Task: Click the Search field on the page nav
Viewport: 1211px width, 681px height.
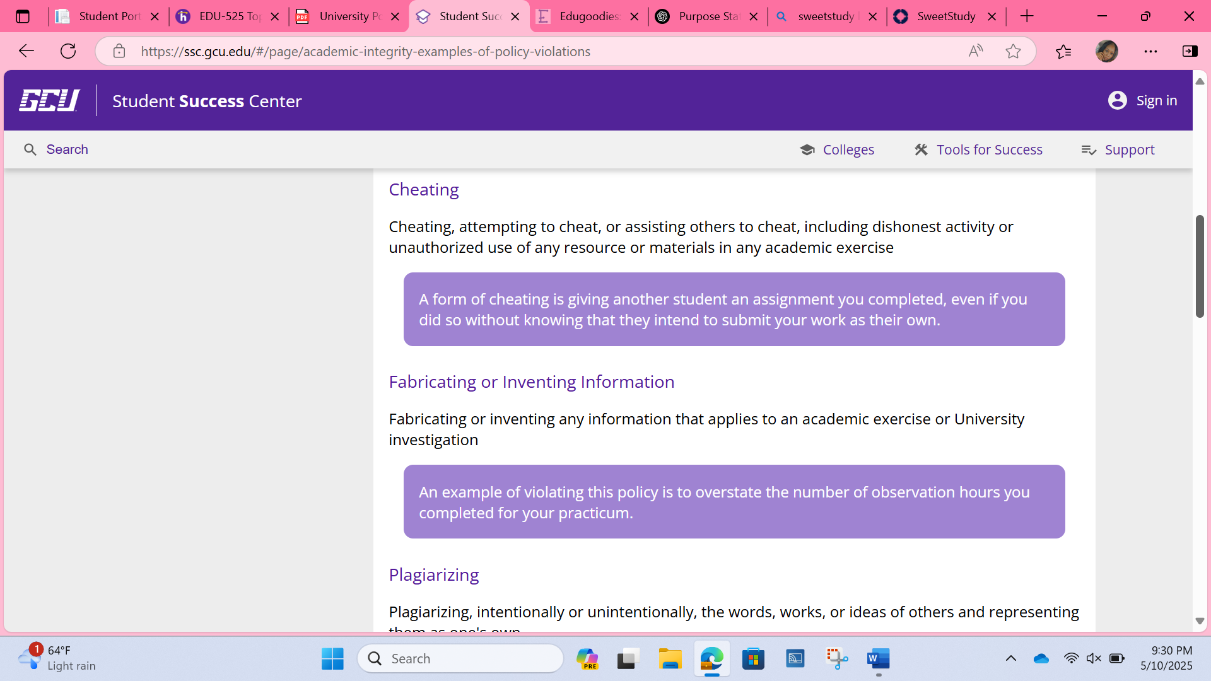Action: (x=56, y=149)
